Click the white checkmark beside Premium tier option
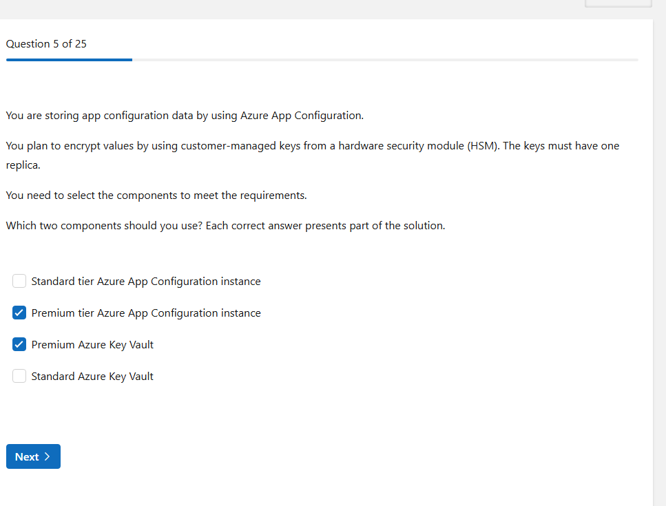 pos(19,313)
